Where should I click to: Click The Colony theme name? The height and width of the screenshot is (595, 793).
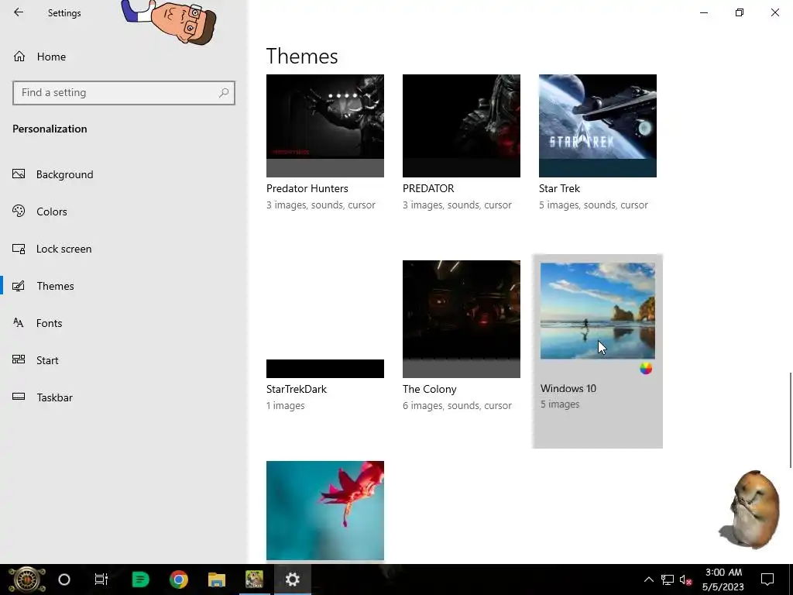point(429,389)
